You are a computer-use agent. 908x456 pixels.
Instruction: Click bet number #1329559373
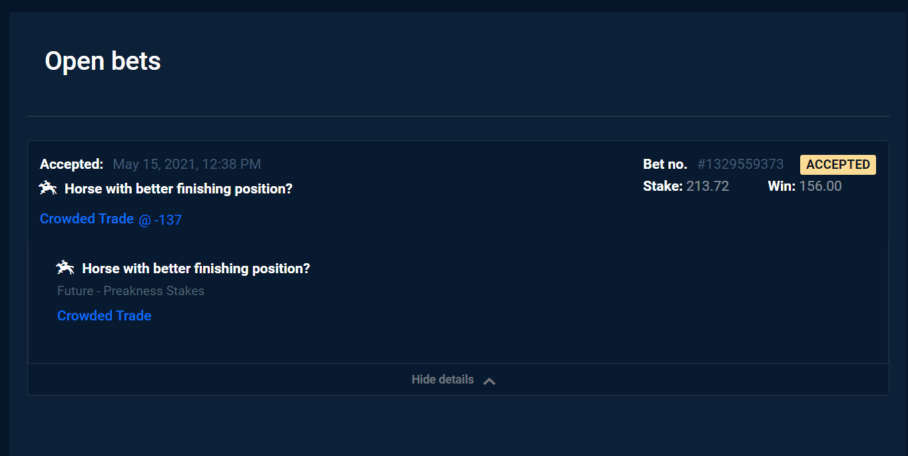[740, 164]
